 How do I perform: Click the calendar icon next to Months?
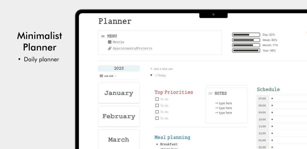pyautogui.click(x=110, y=42)
